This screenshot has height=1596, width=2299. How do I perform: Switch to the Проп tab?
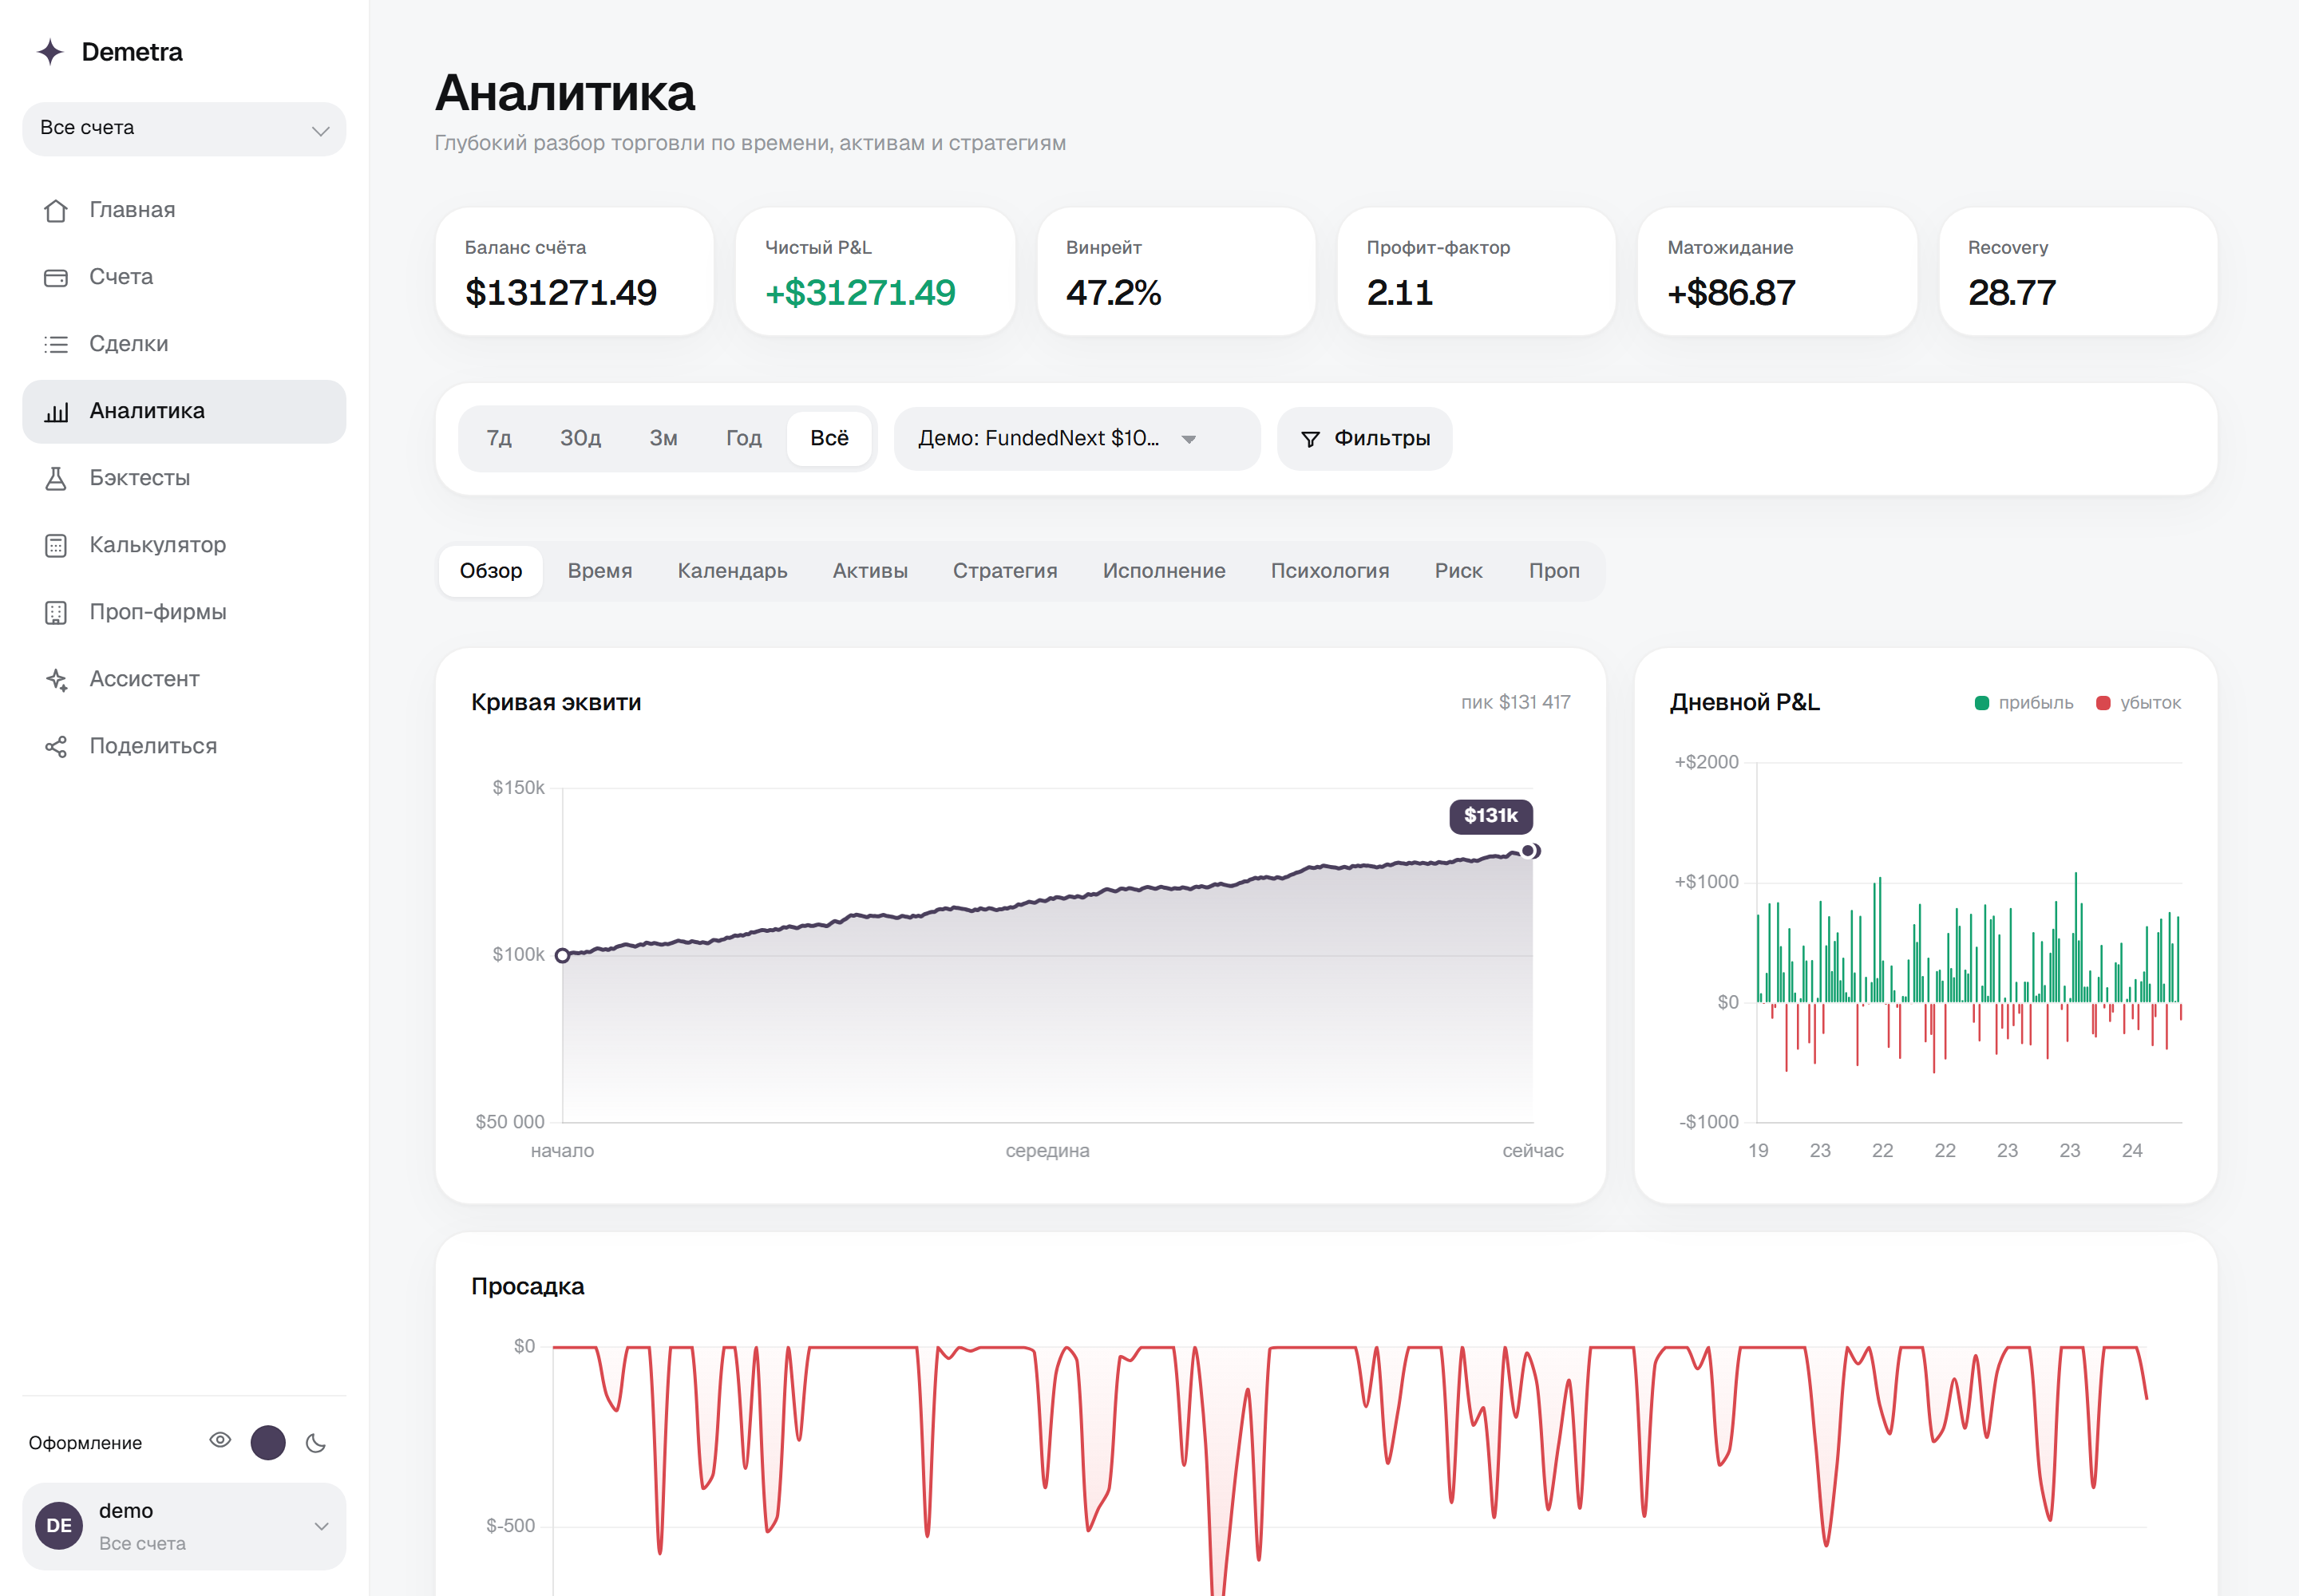(1553, 571)
